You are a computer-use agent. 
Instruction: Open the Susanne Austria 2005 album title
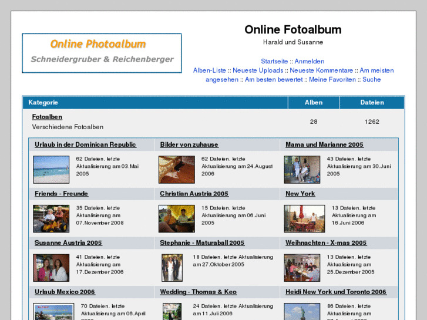(x=68, y=242)
